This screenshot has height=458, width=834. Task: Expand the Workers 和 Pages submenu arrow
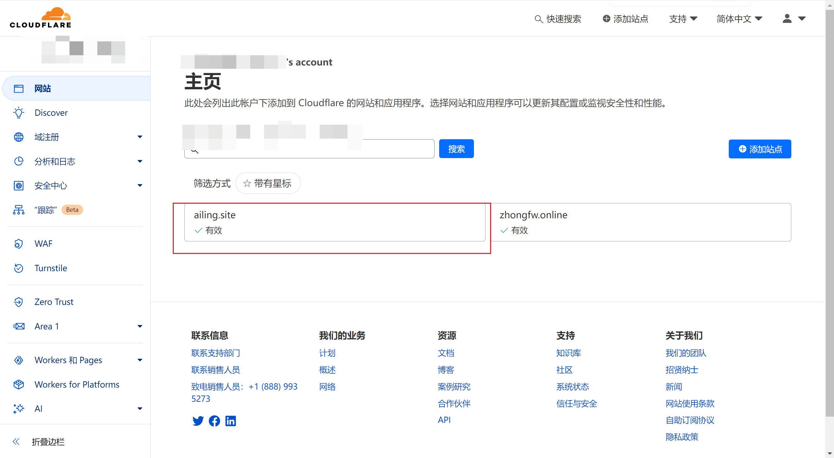point(140,360)
